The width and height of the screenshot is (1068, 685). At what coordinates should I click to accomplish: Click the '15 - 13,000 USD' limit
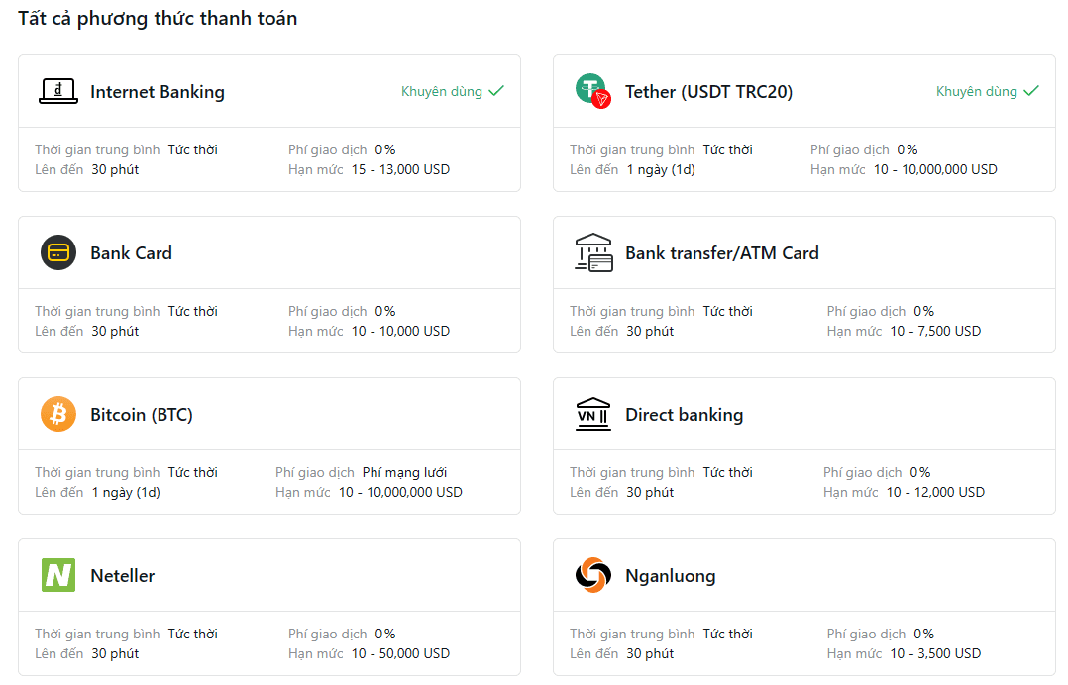pos(400,169)
